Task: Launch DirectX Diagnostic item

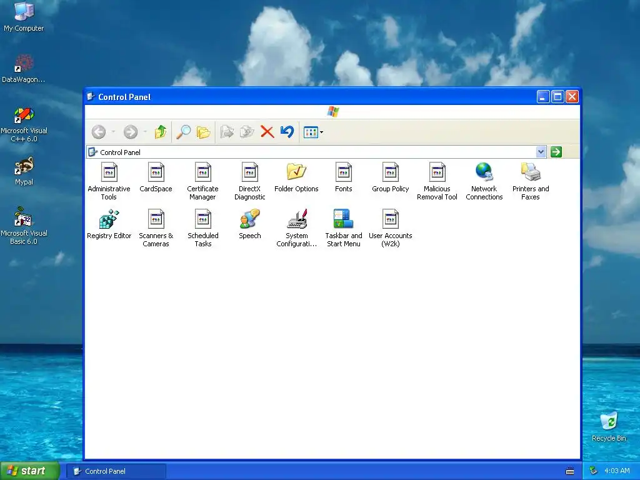Action: [x=250, y=181]
